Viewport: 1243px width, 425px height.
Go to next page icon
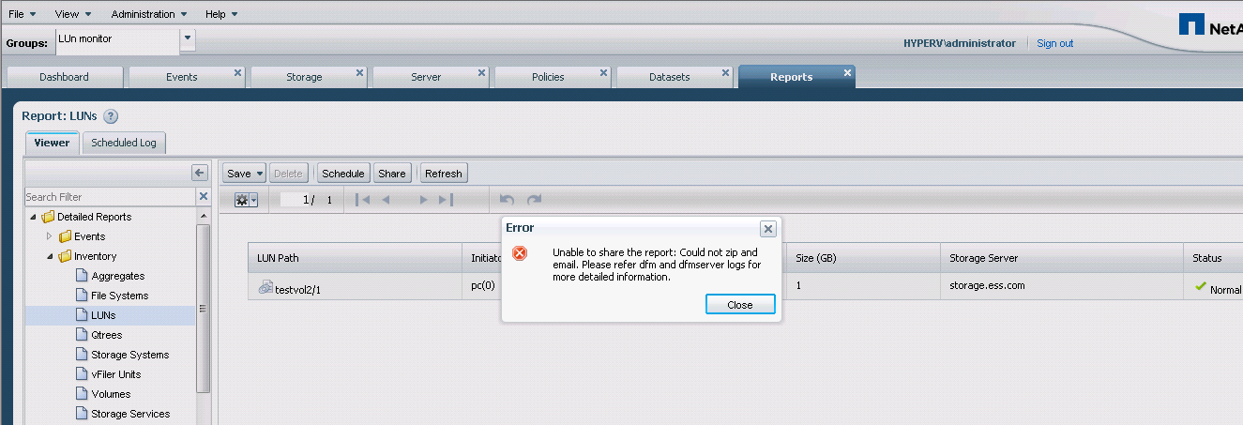(x=423, y=200)
